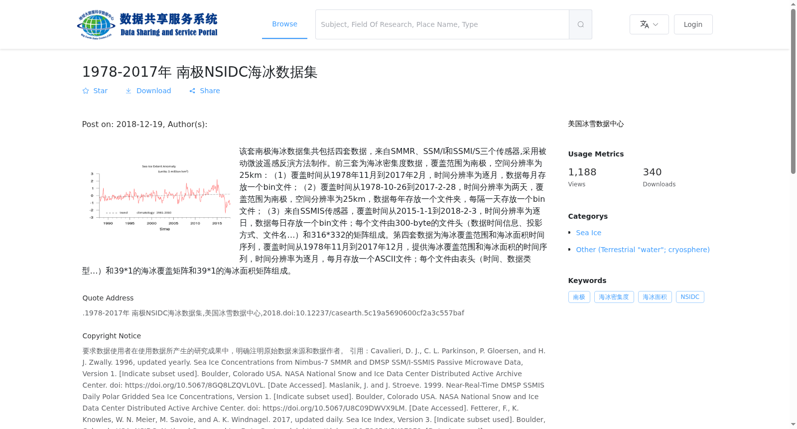
Task: Click the quote address citation text
Action: point(273,313)
